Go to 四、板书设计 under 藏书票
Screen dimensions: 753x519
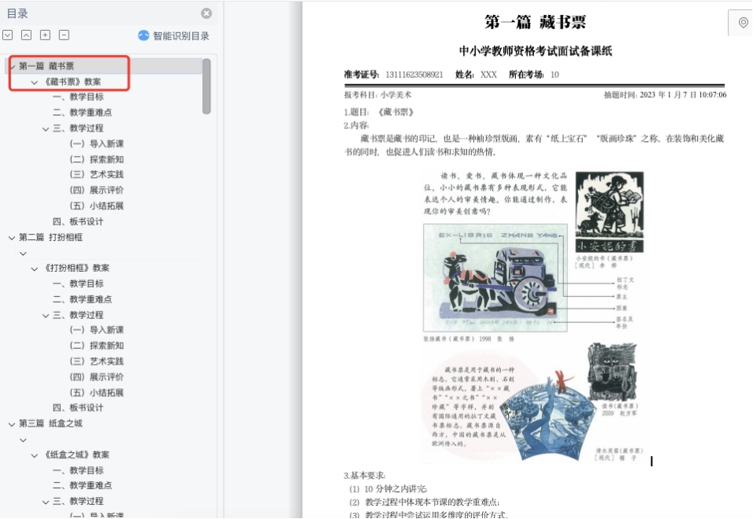pyautogui.click(x=78, y=221)
